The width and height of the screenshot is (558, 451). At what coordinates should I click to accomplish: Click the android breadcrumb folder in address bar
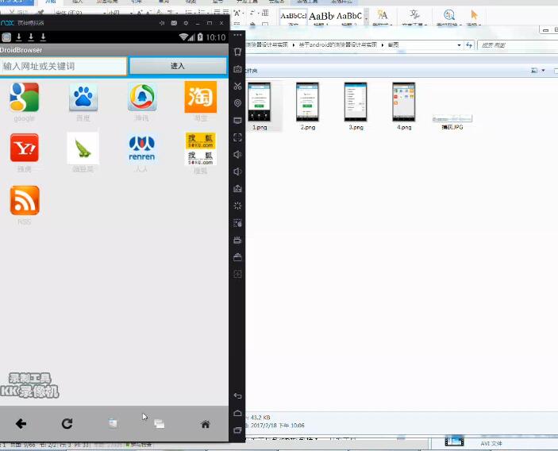coord(337,44)
